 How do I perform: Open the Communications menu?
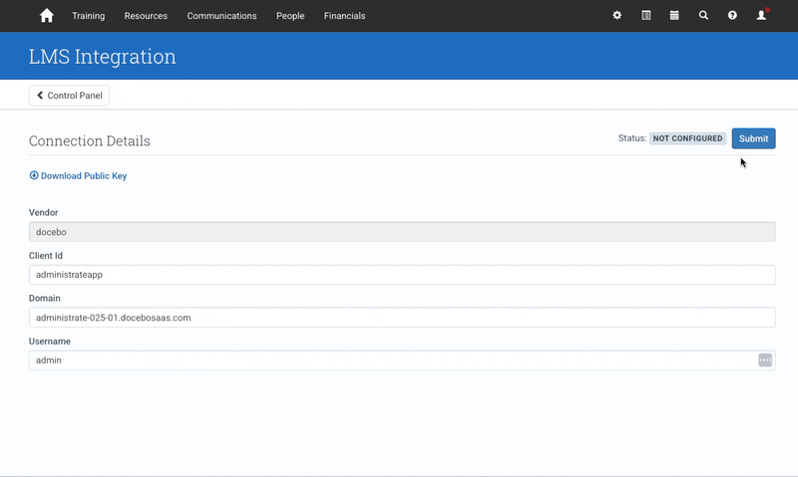coord(221,16)
